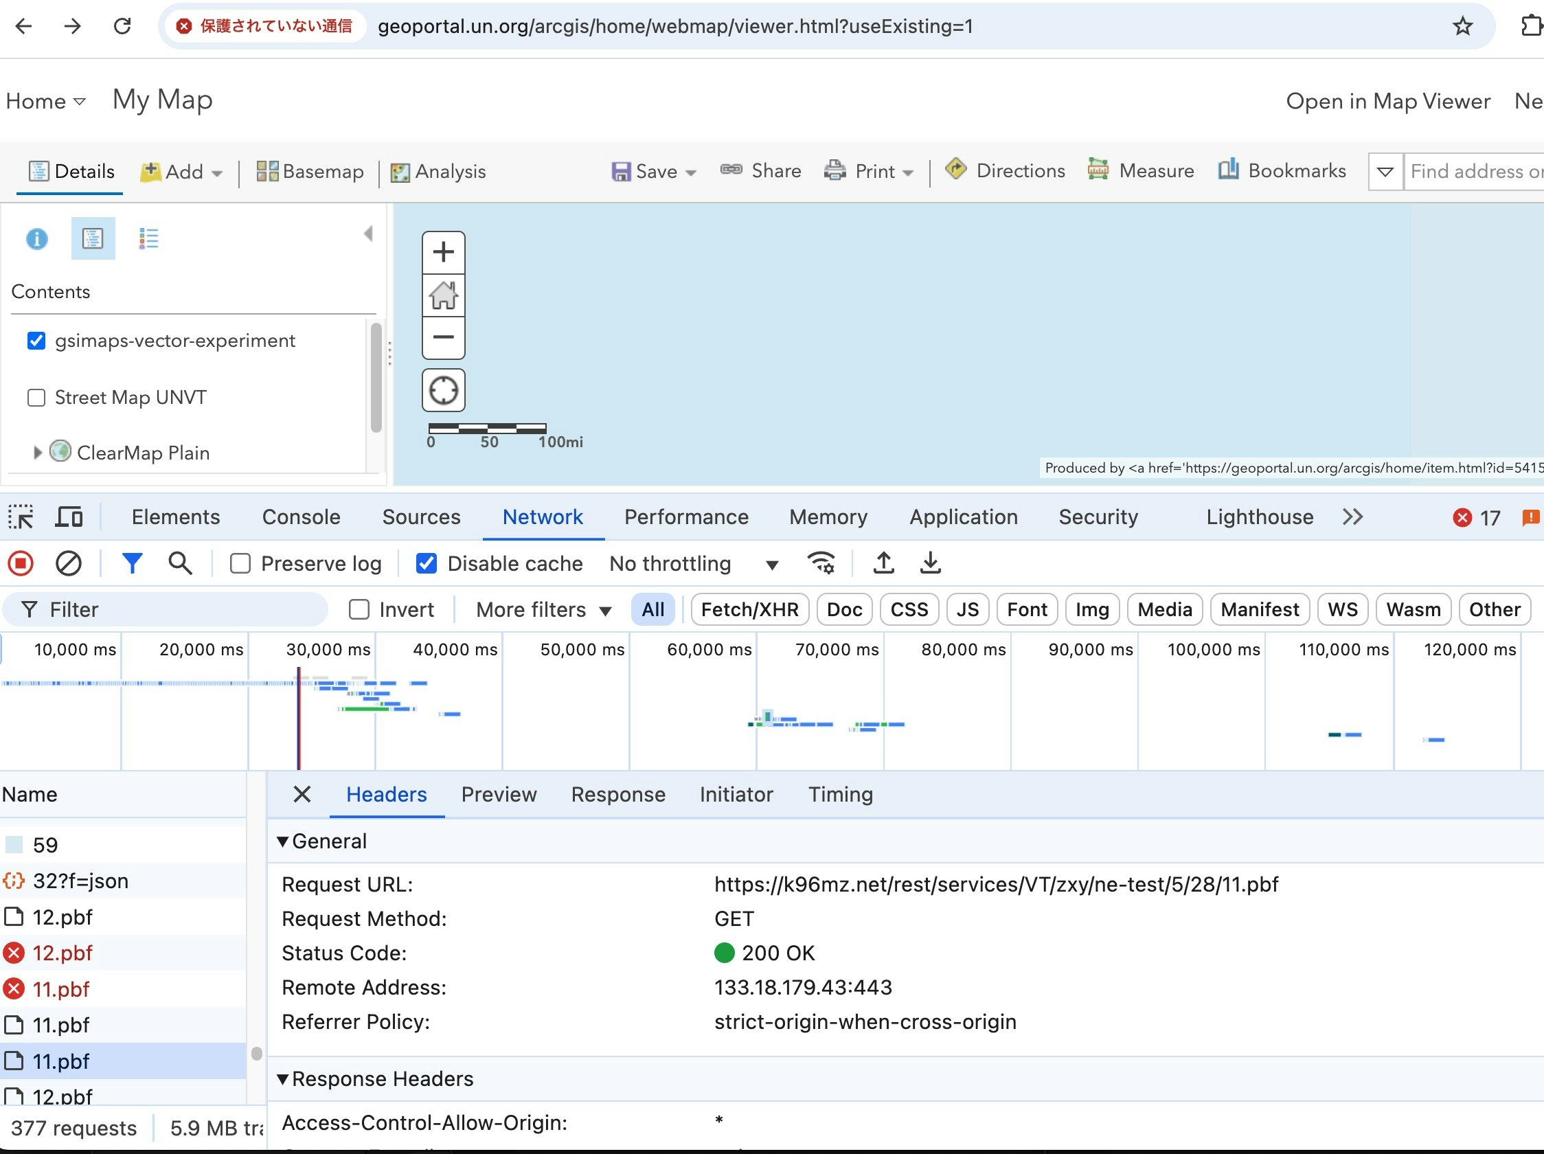Toggle the device toolbar icon
Screen dimensions: 1544x1154
(69, 517)
